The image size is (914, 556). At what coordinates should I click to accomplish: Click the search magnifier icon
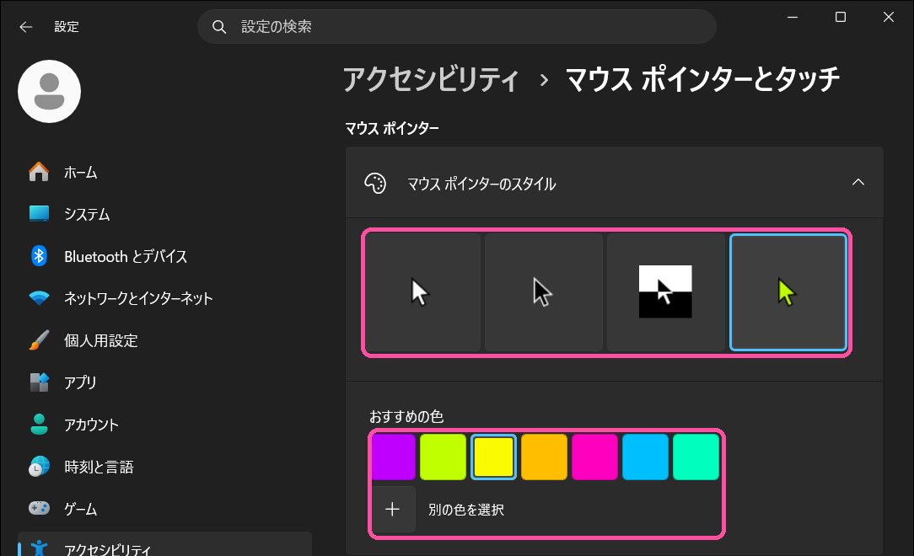(218, 27)
